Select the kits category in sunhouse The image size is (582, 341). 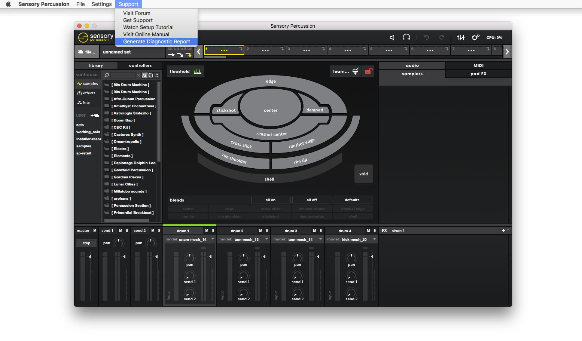83,102
